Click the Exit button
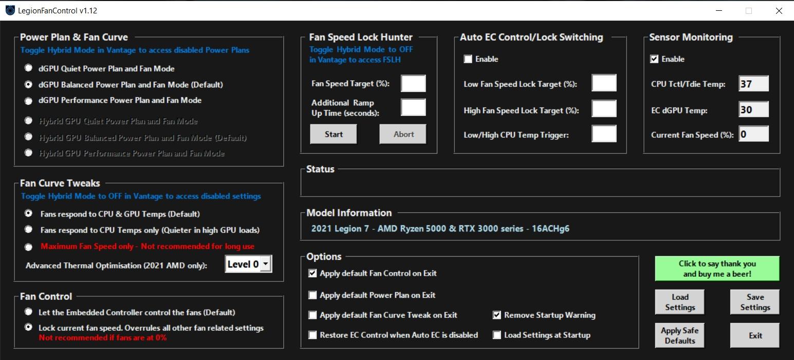The image size is (794, 360). 755,335
